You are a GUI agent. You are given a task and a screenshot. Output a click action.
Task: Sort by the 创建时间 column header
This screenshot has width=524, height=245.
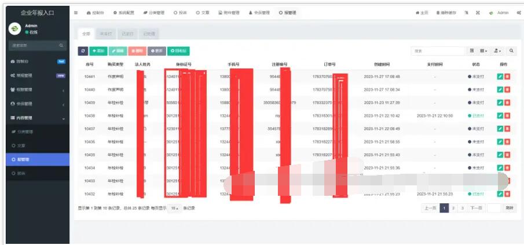click(382, 64)
